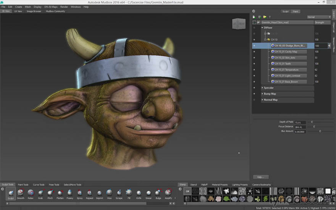Switch Layers panel to Sculpt

pyautogui.click(x=286, y=11)
